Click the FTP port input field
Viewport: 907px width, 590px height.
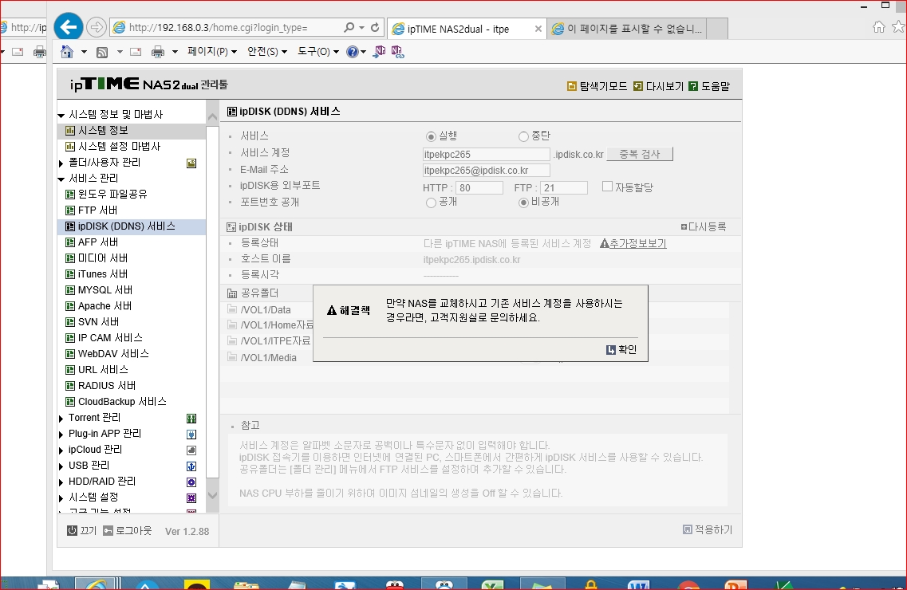point(564,188)
